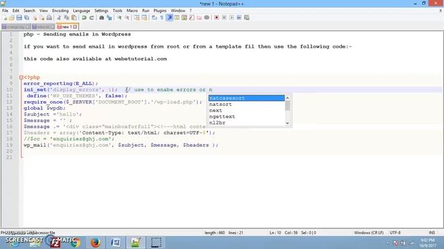Click the Open file toolbar icon
This screenshot has width=444, height=249.
pyautogui.click(x=12, y=18)
